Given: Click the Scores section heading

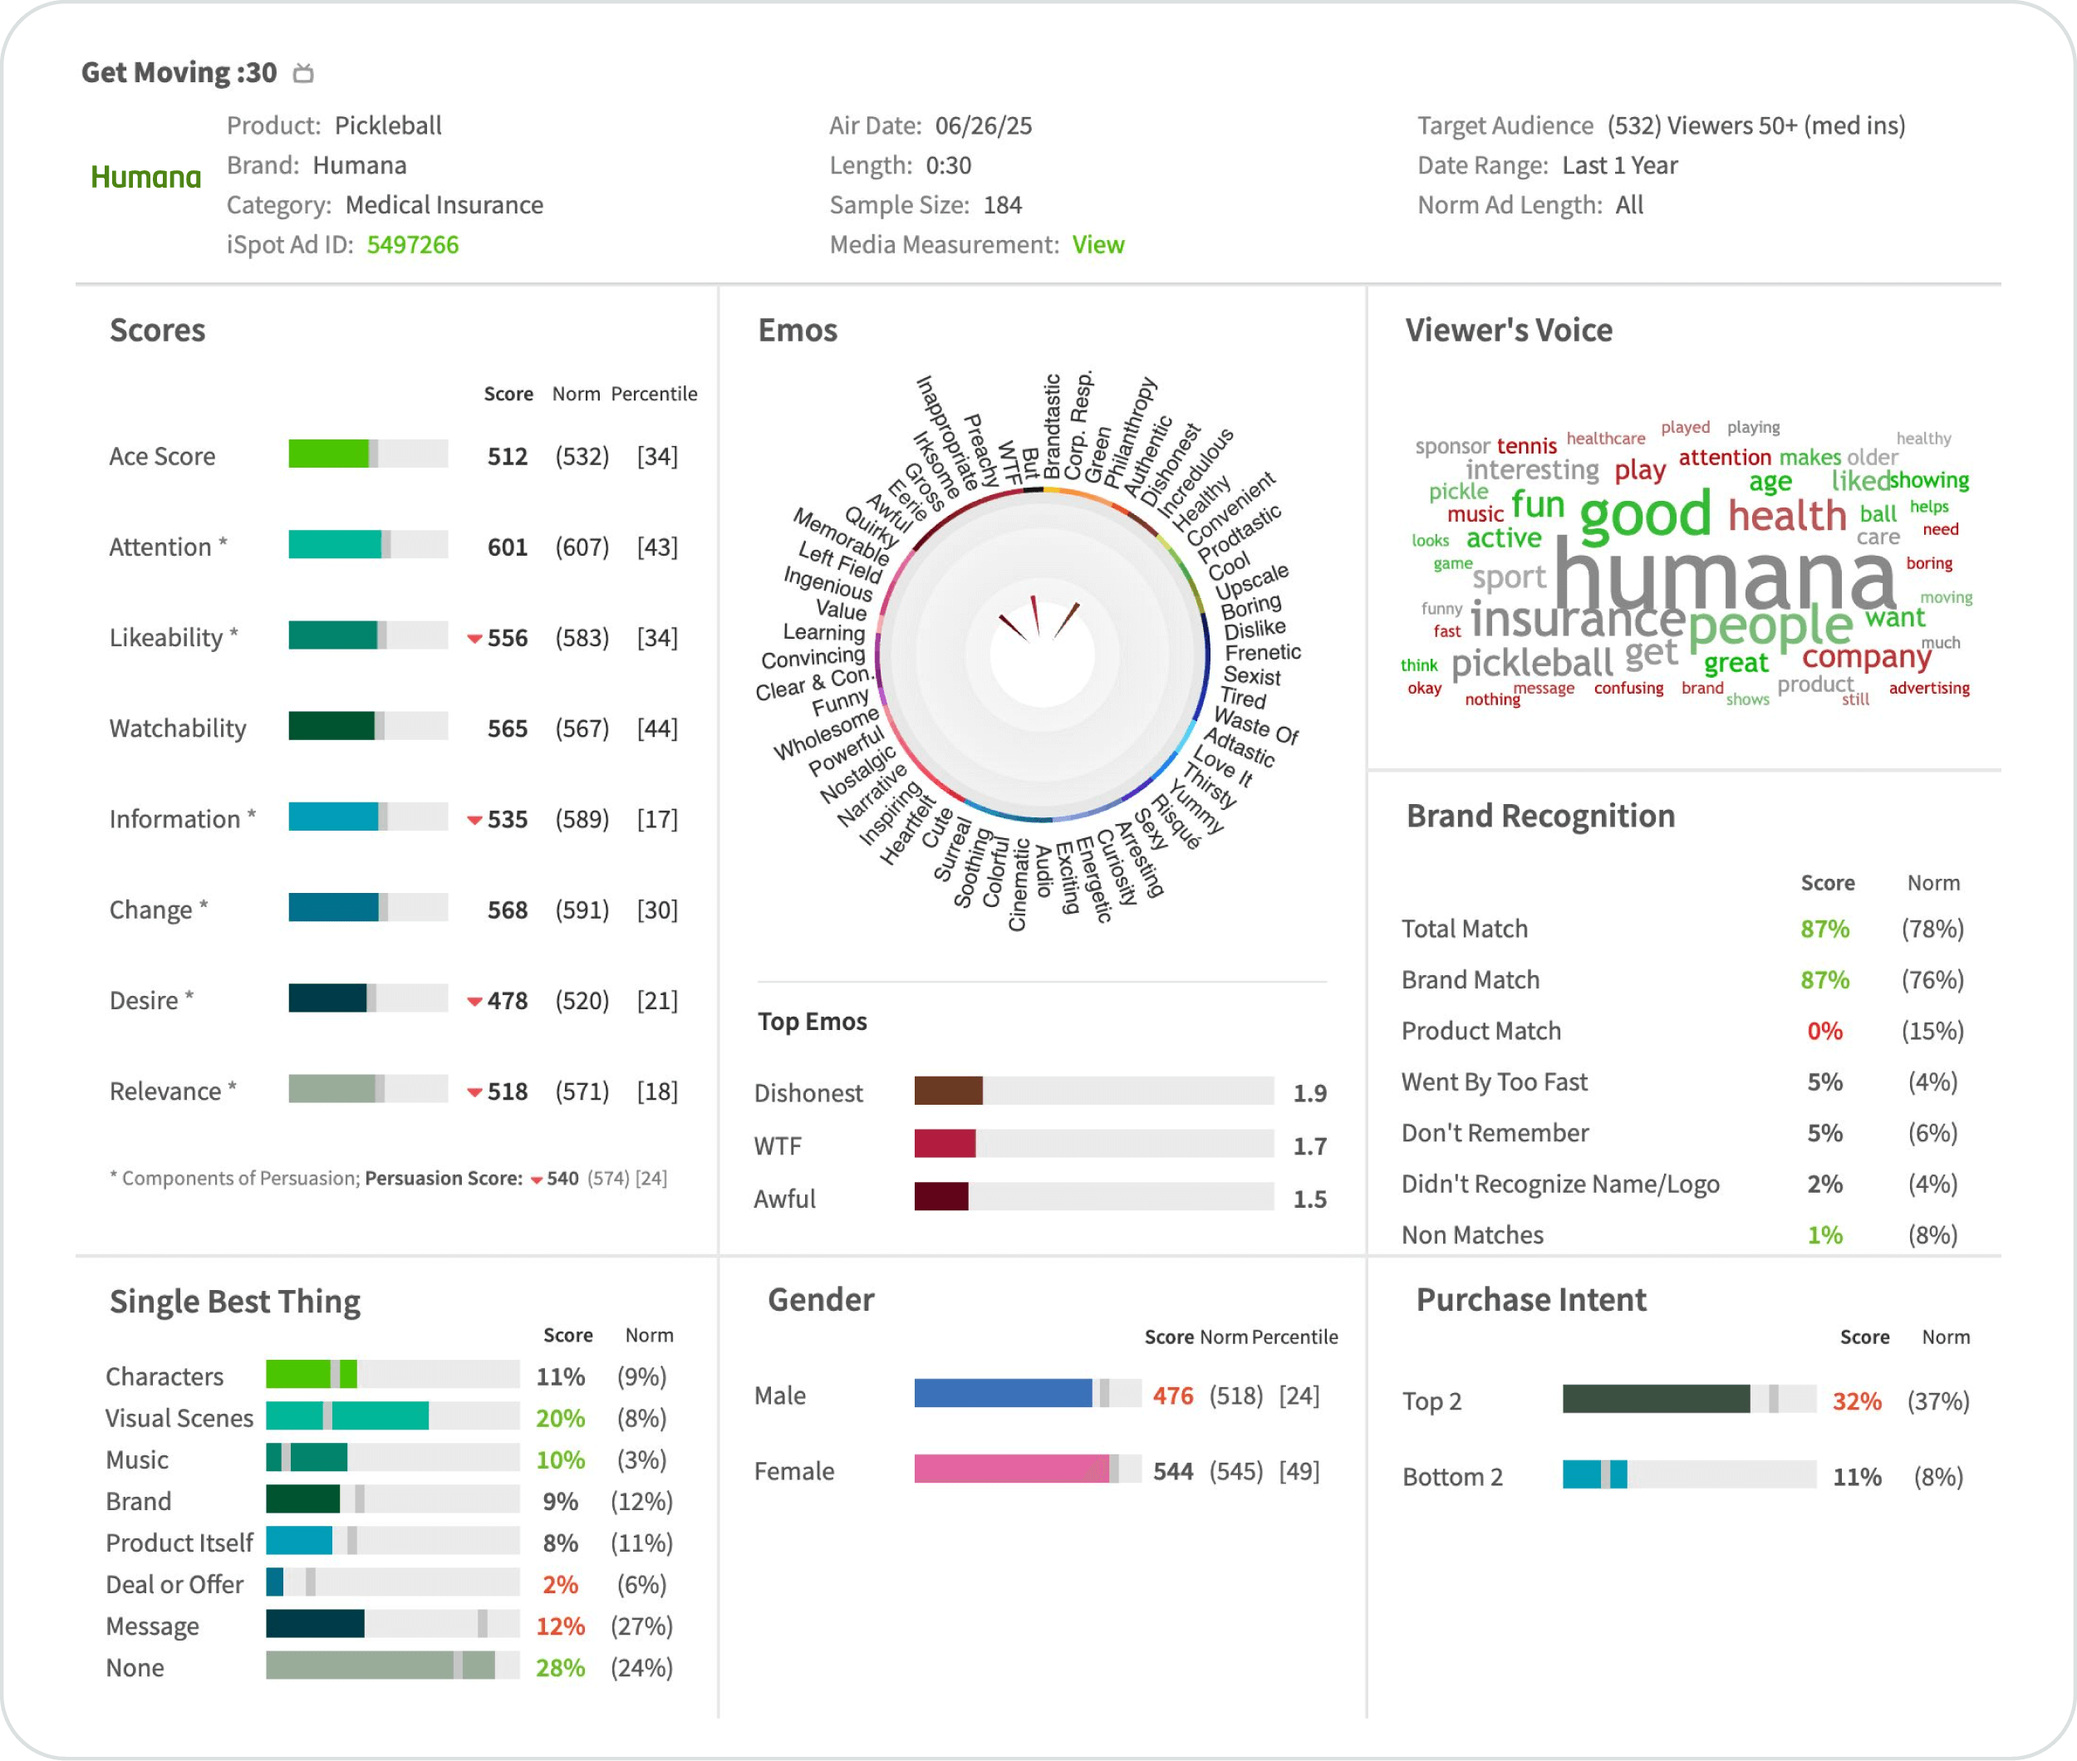Looking at the screenshot, I should tap(158, 331).
